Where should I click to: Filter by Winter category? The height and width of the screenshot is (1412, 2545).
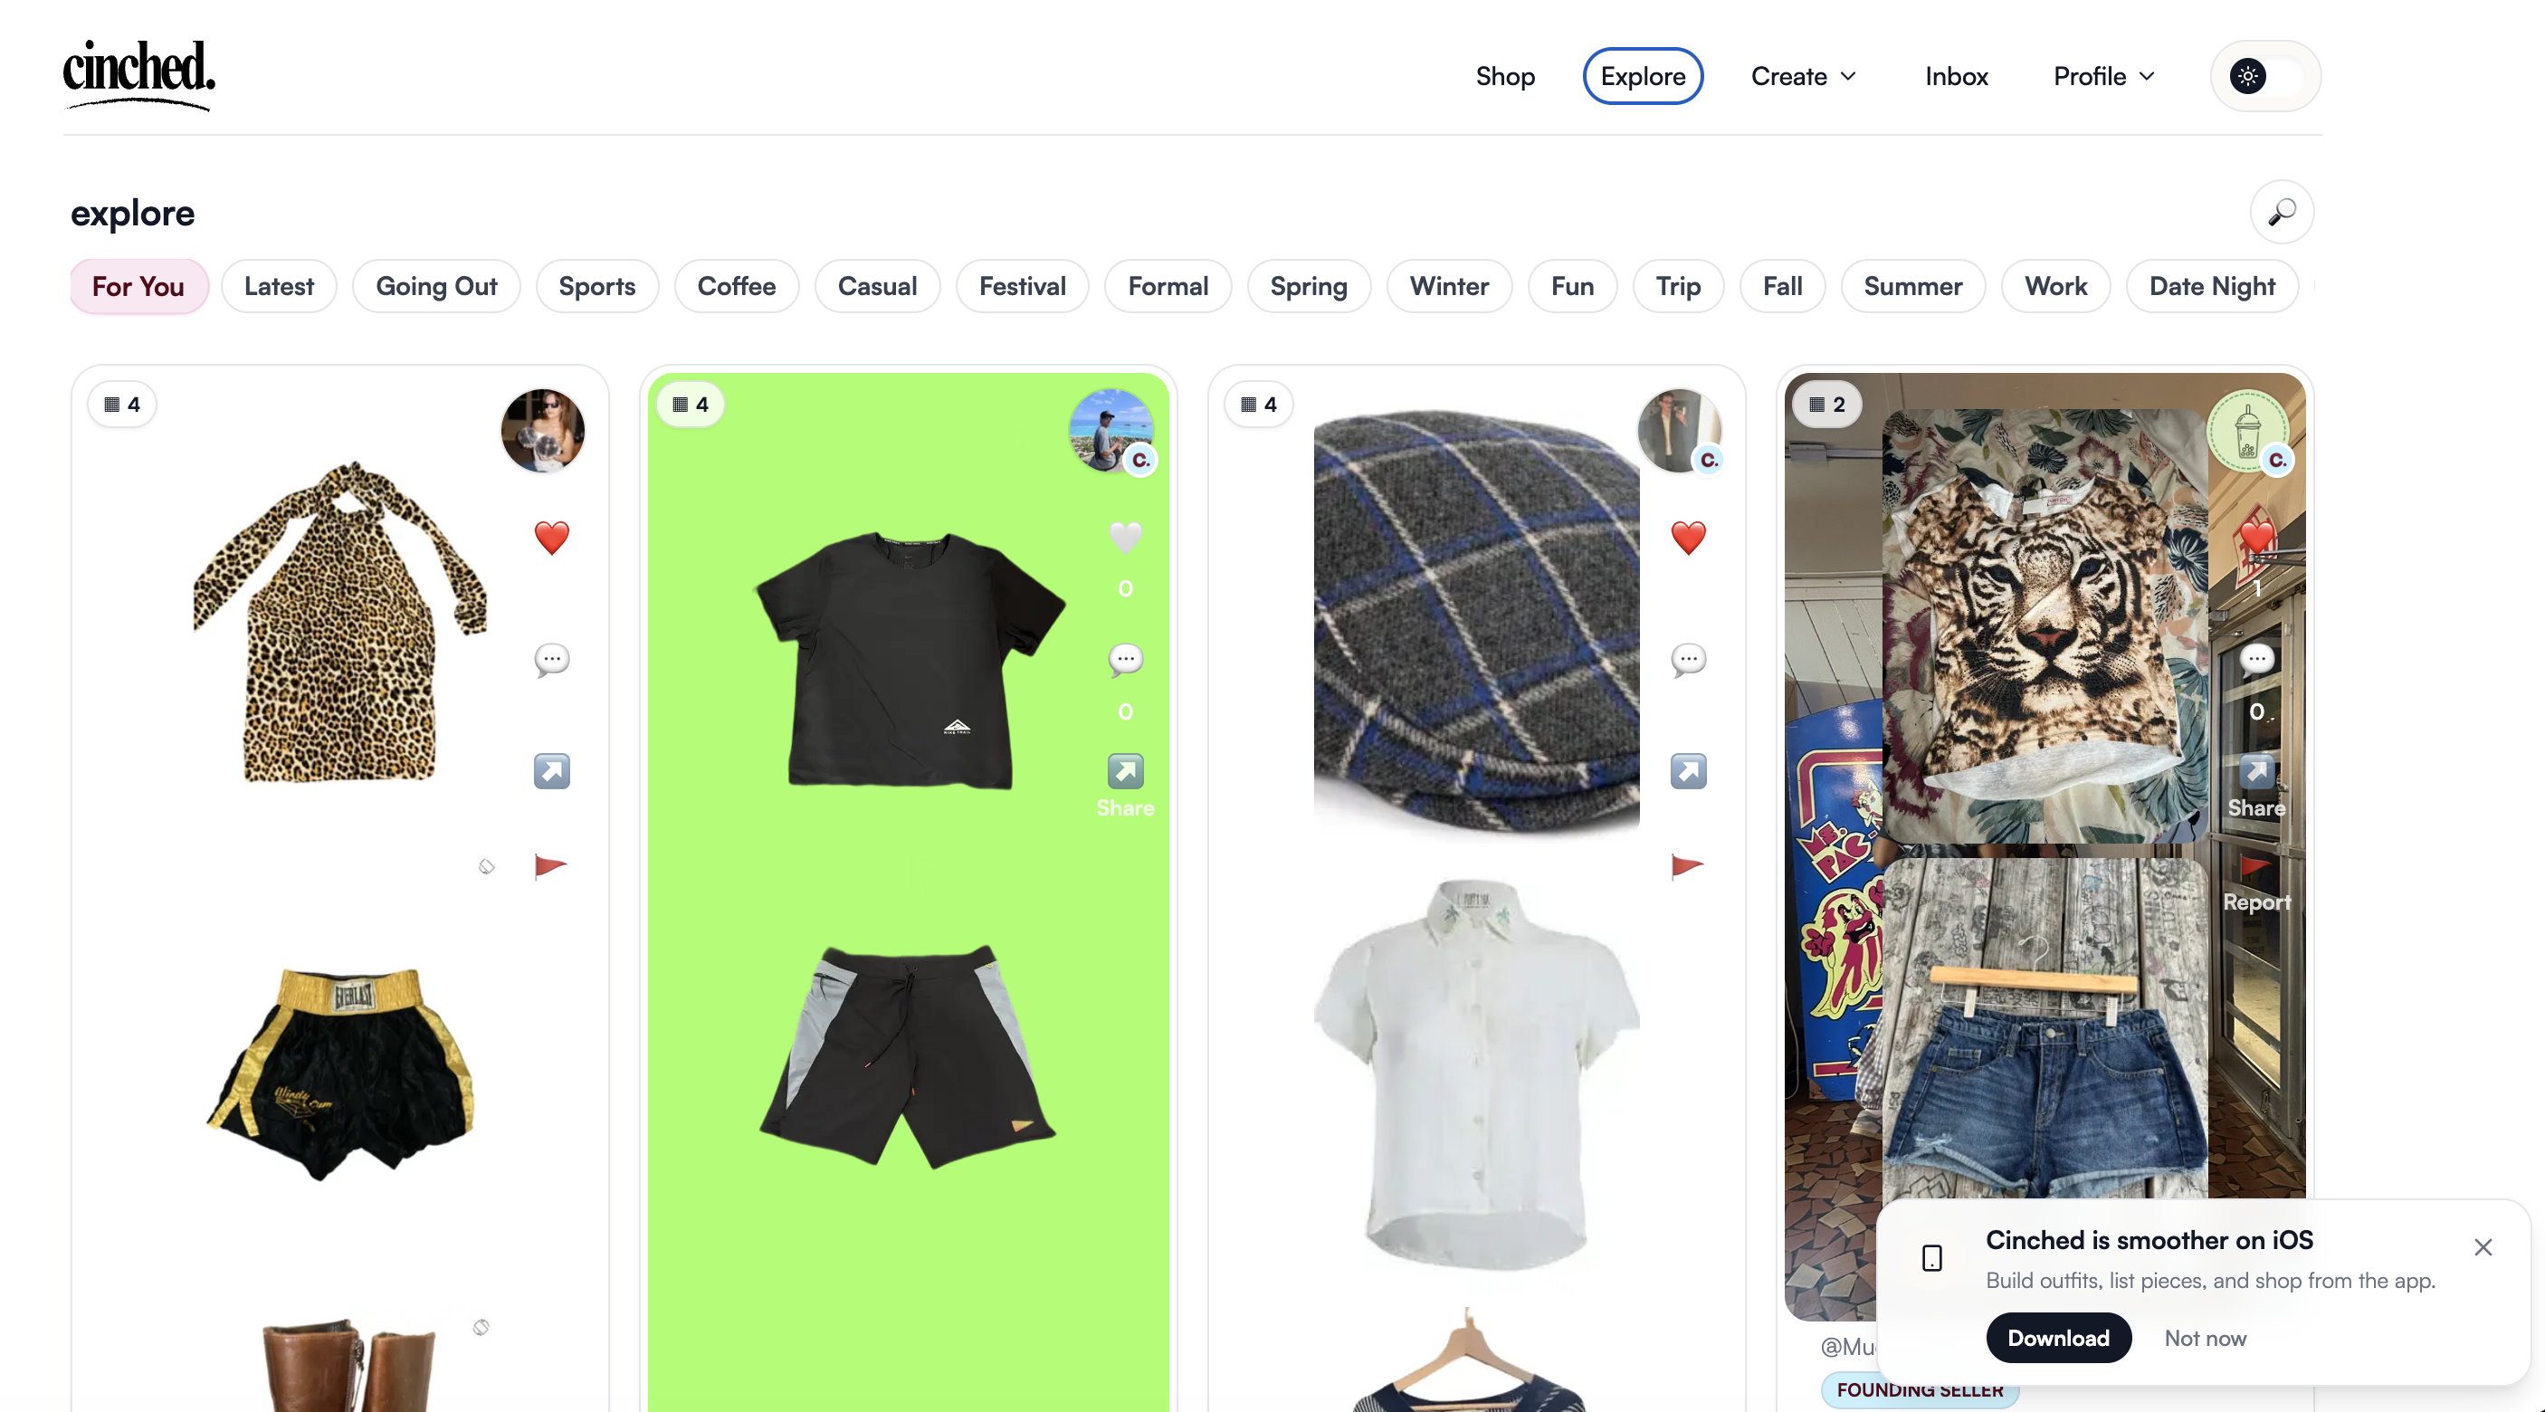click(1449, 287)
